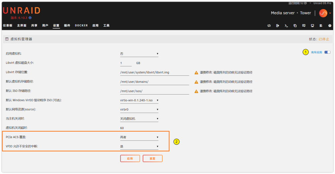Open the 插件 tab
Viewport: 335px width, 174px height.
tap(67, 25)
